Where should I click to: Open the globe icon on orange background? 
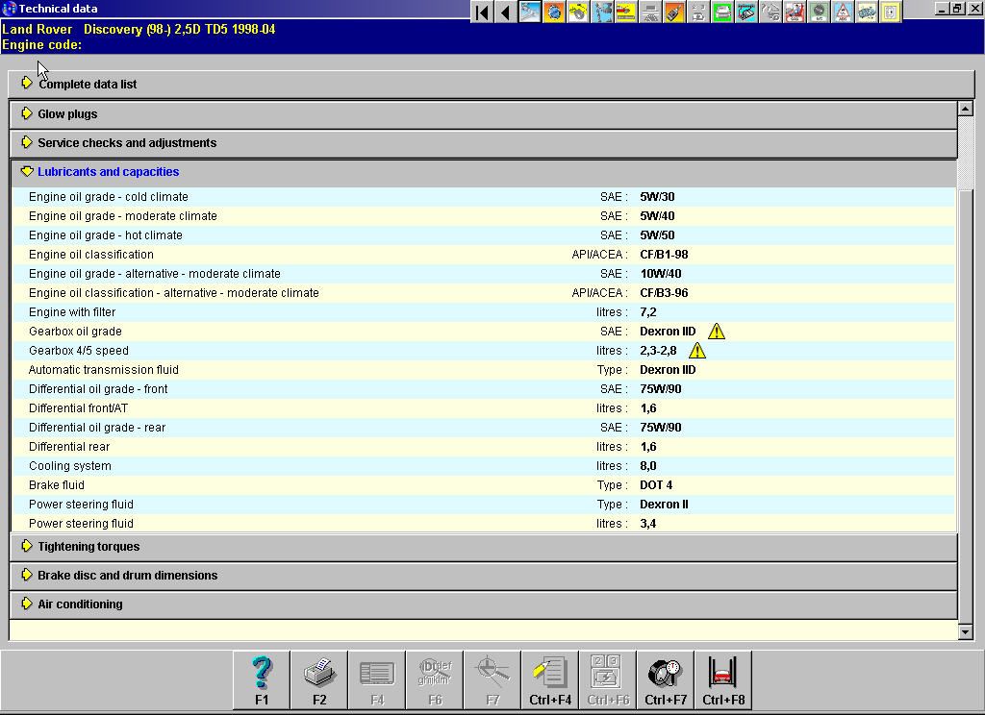(x=553, y=12)
